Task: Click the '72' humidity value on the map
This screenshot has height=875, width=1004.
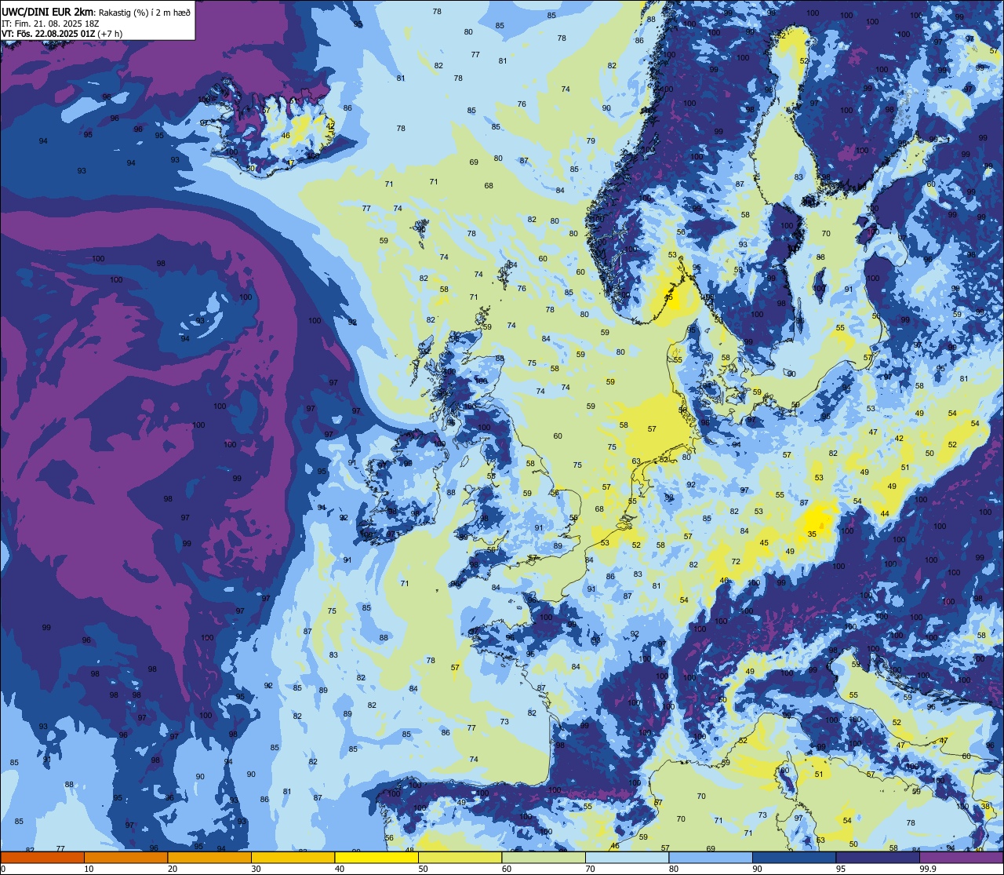Action: point(736,561)
